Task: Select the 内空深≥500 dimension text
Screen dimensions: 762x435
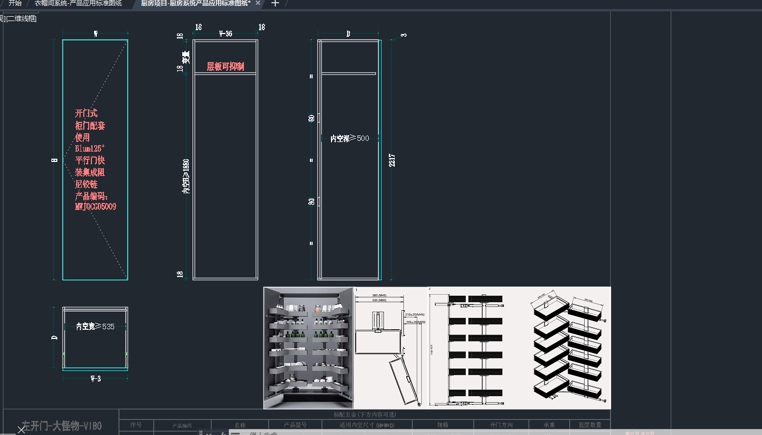Action: coord(349,138)
